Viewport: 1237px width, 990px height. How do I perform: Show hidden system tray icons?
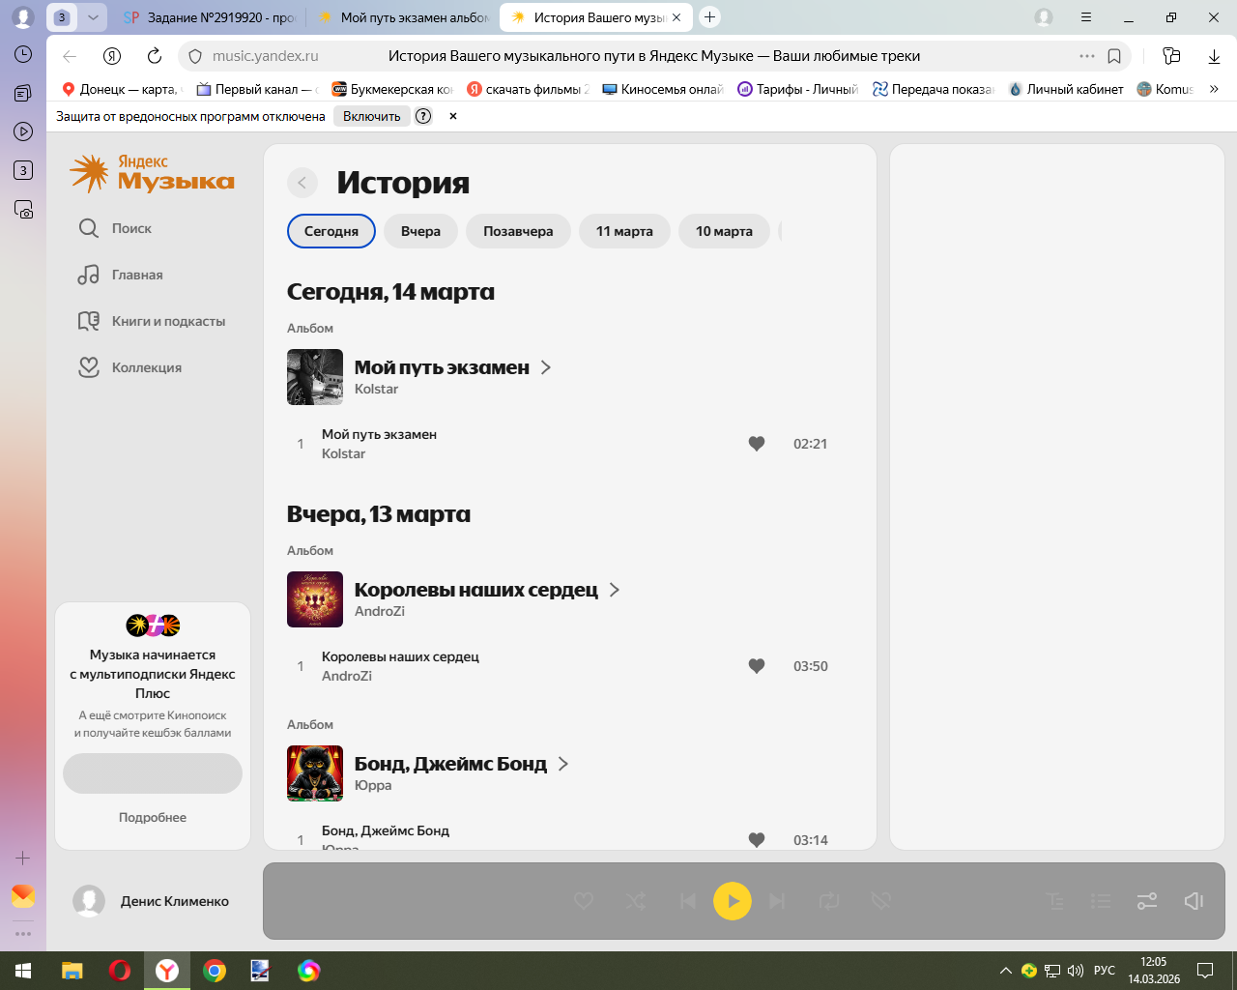(x=1006, y=971)
